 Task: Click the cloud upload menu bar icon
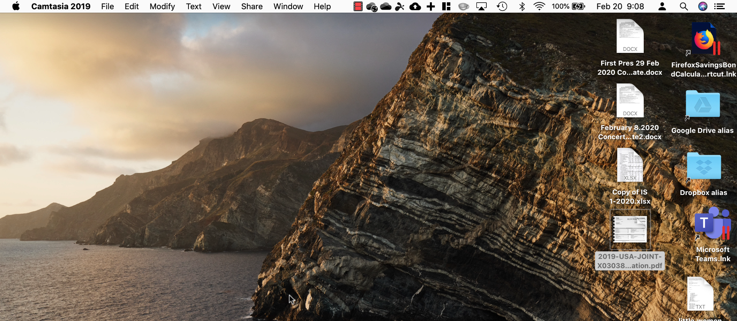tap(415, 7)
